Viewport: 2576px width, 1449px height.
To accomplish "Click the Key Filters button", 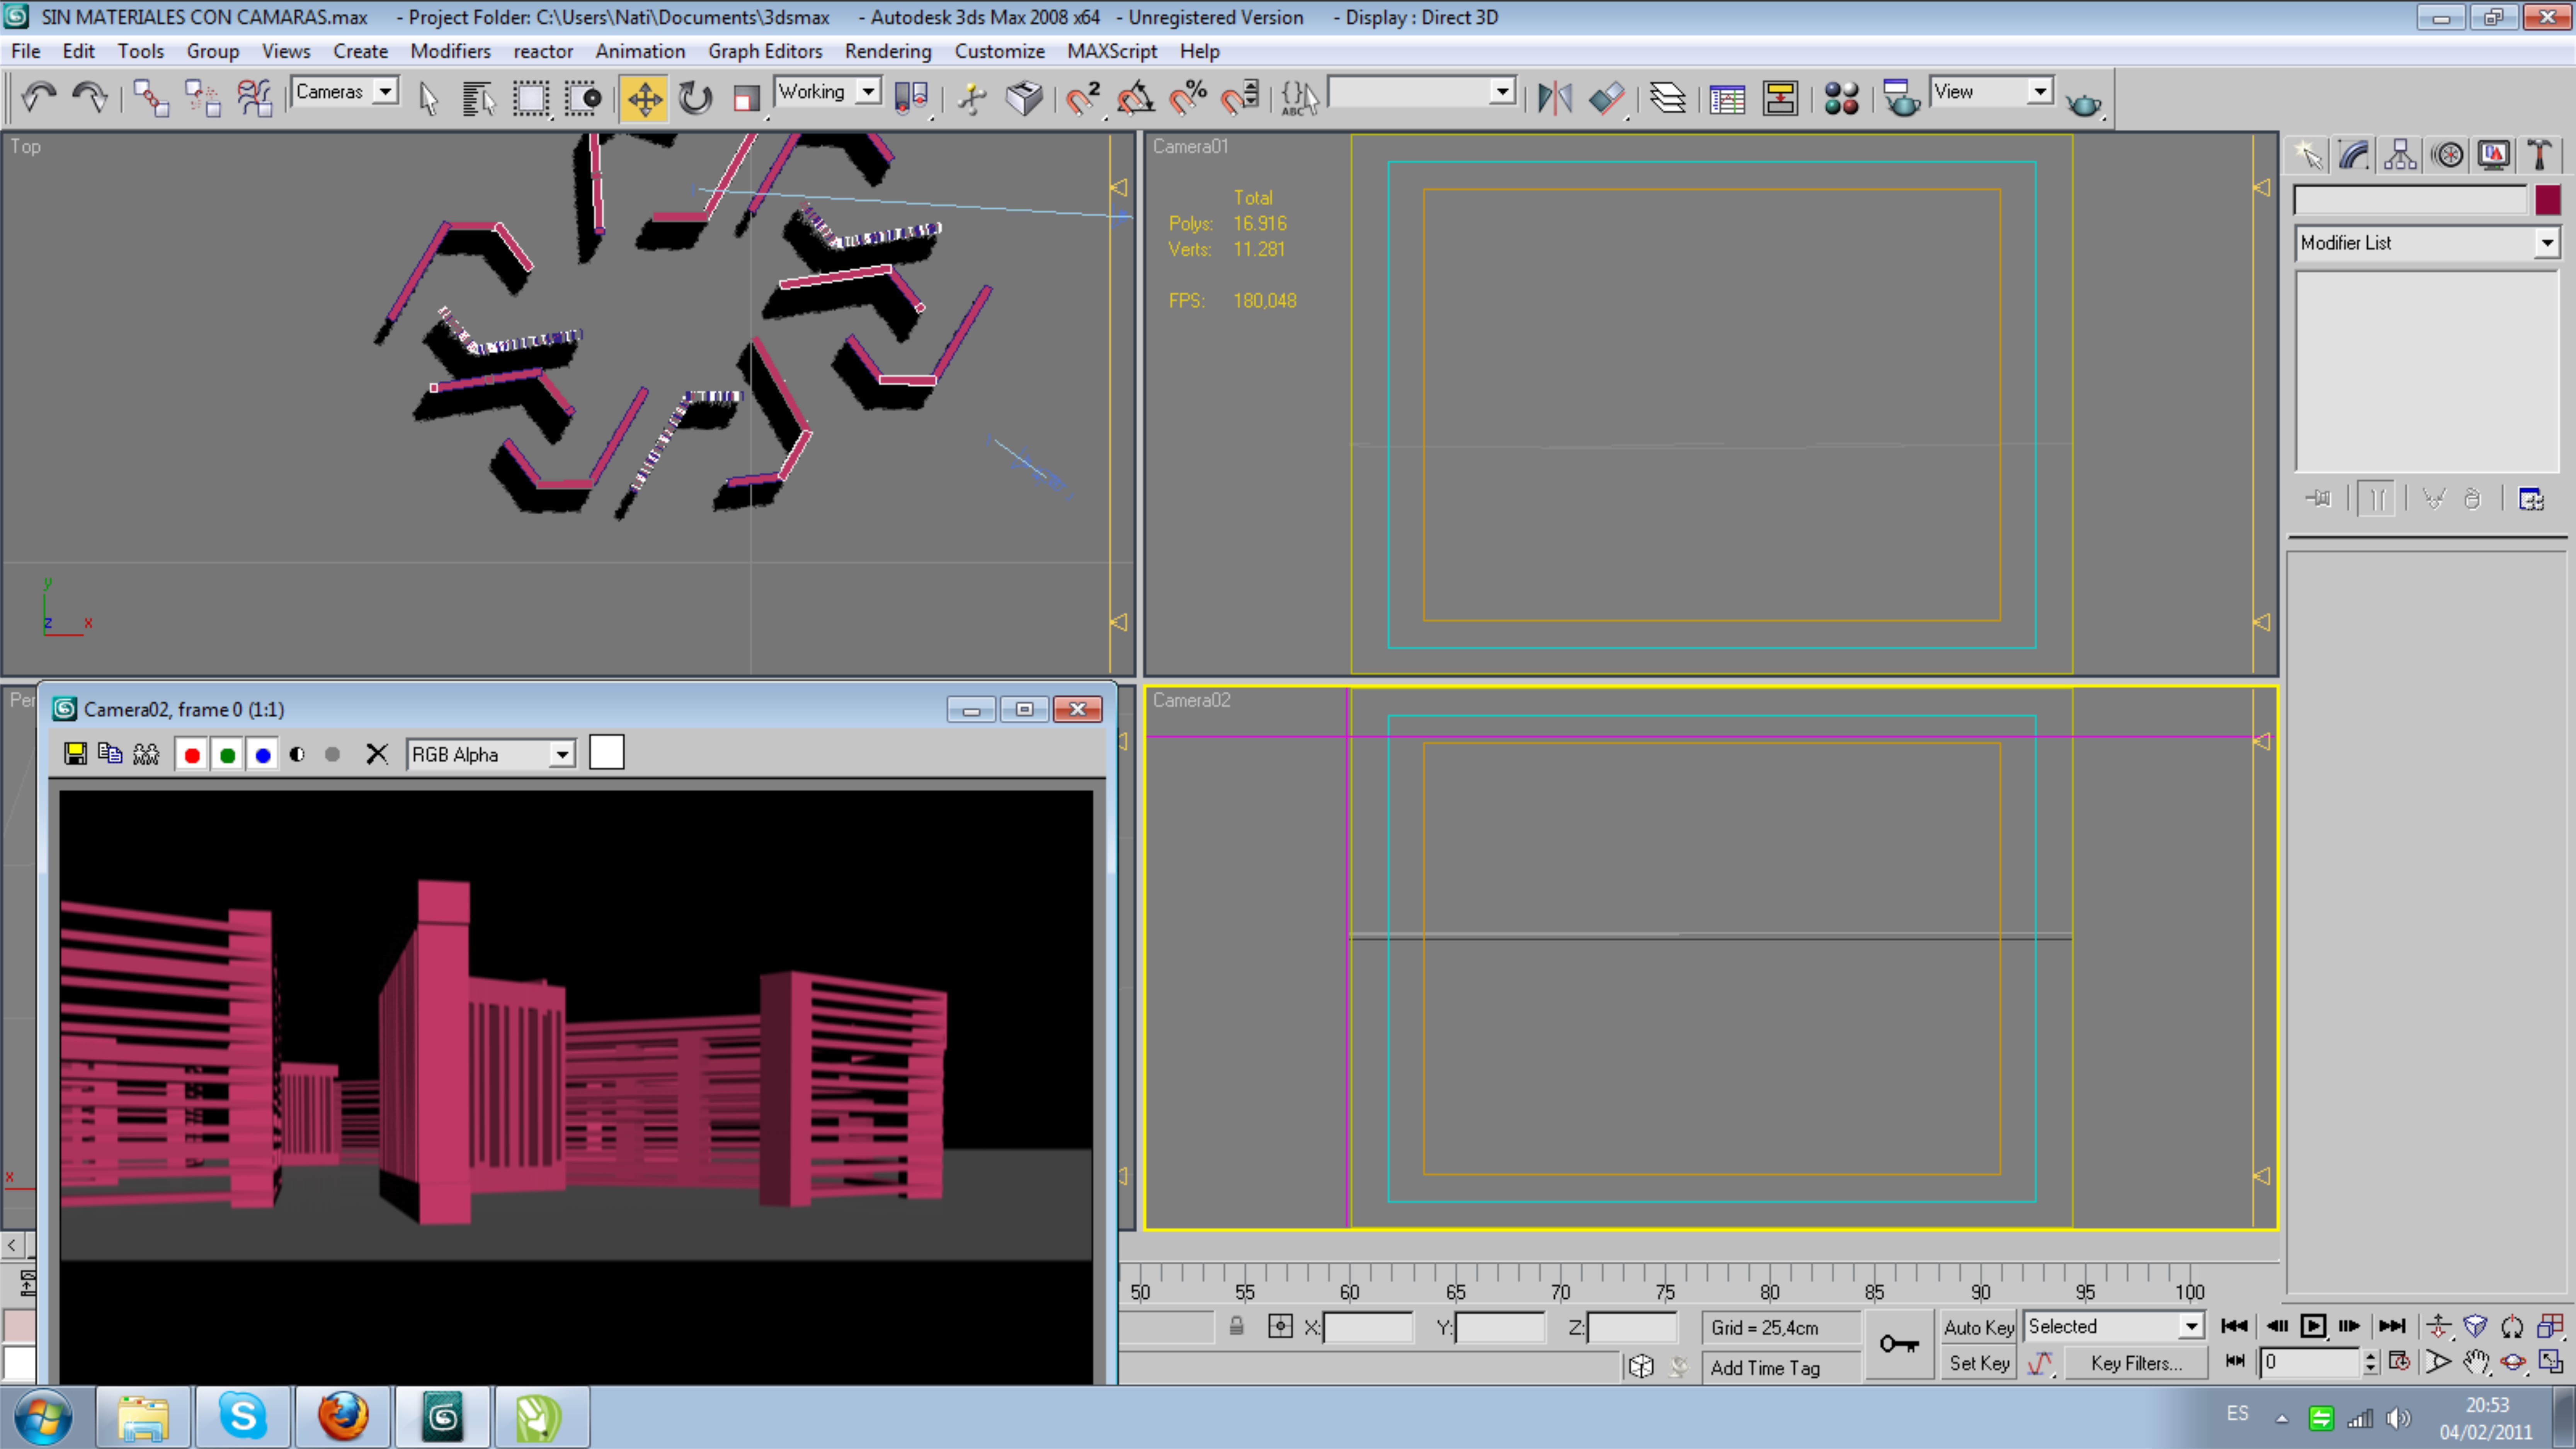I will [2135, 1363].
